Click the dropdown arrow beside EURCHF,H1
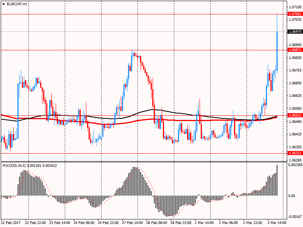 pyautogui.click(x=4, y=4)
